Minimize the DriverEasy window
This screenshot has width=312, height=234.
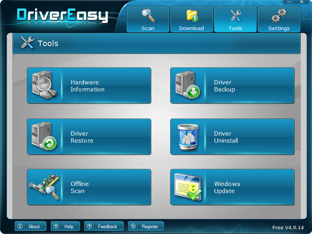289,2
